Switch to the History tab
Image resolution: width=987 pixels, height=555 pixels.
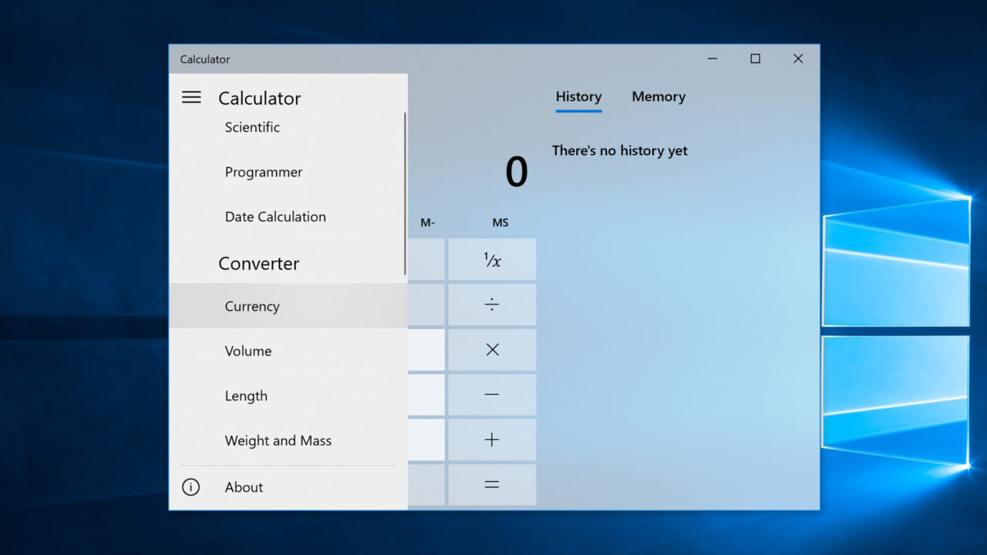point(578,97)
